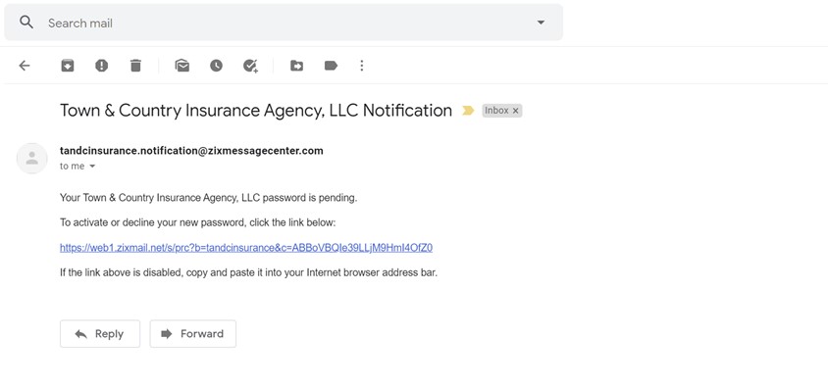Screen dimensions: 828x388
Task: Report this message as spam
Action: (101, 66)
